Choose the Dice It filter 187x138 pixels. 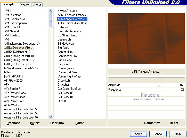(62, 101)
